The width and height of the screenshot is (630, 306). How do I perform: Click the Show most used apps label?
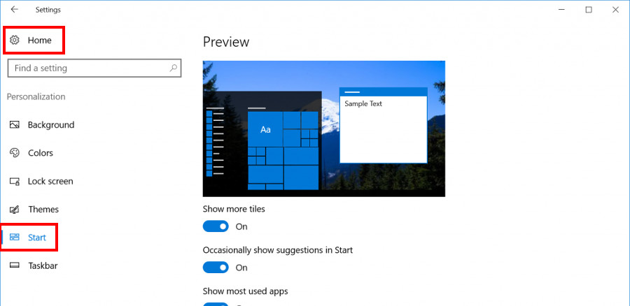click(246, 291)
